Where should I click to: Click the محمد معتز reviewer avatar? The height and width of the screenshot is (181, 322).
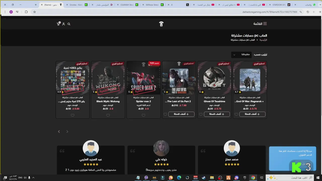pyautogui.click(x=232, y=148)
